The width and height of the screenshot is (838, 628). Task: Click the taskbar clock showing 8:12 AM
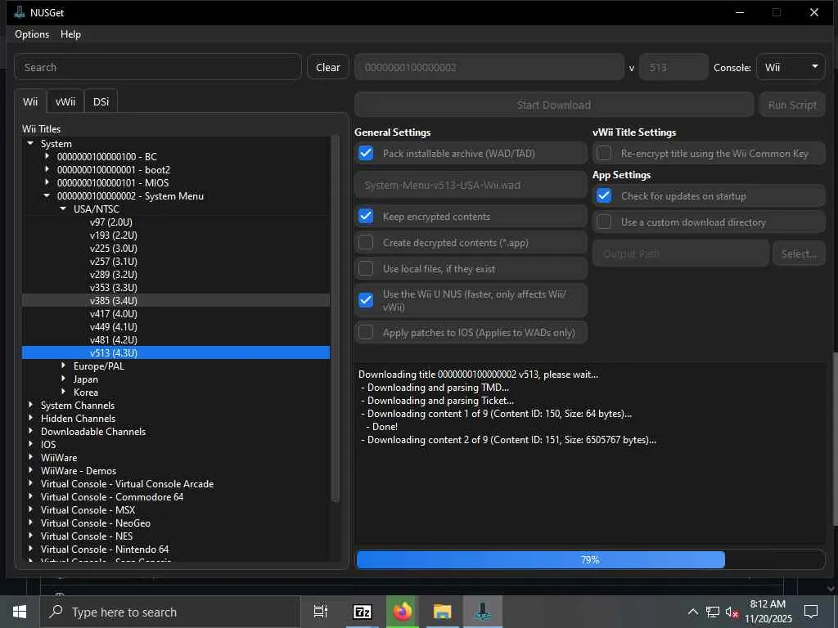pos(768,612)
